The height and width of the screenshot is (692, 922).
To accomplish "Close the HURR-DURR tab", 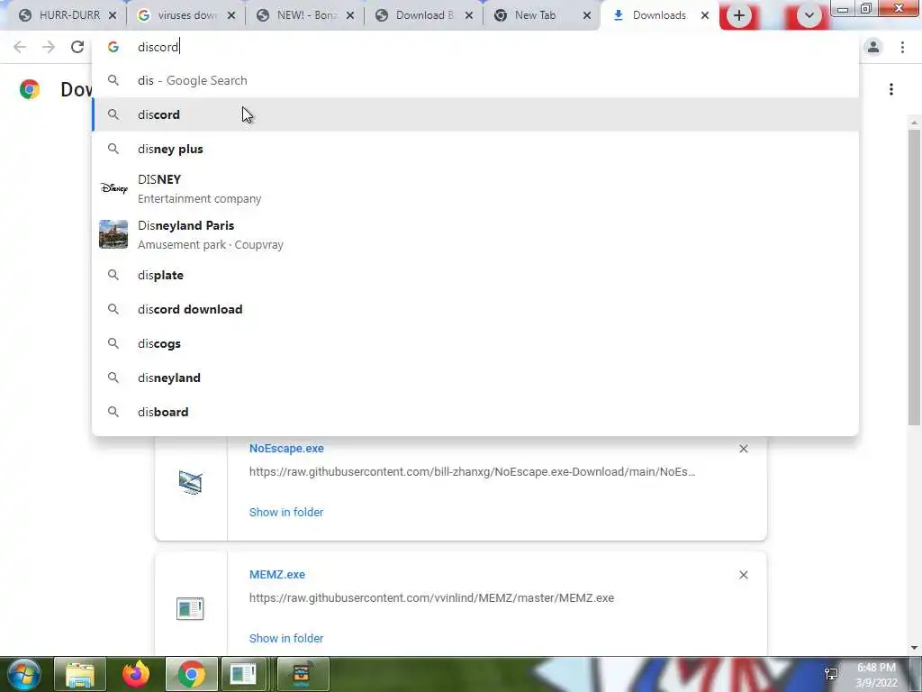I will point(113,16).
